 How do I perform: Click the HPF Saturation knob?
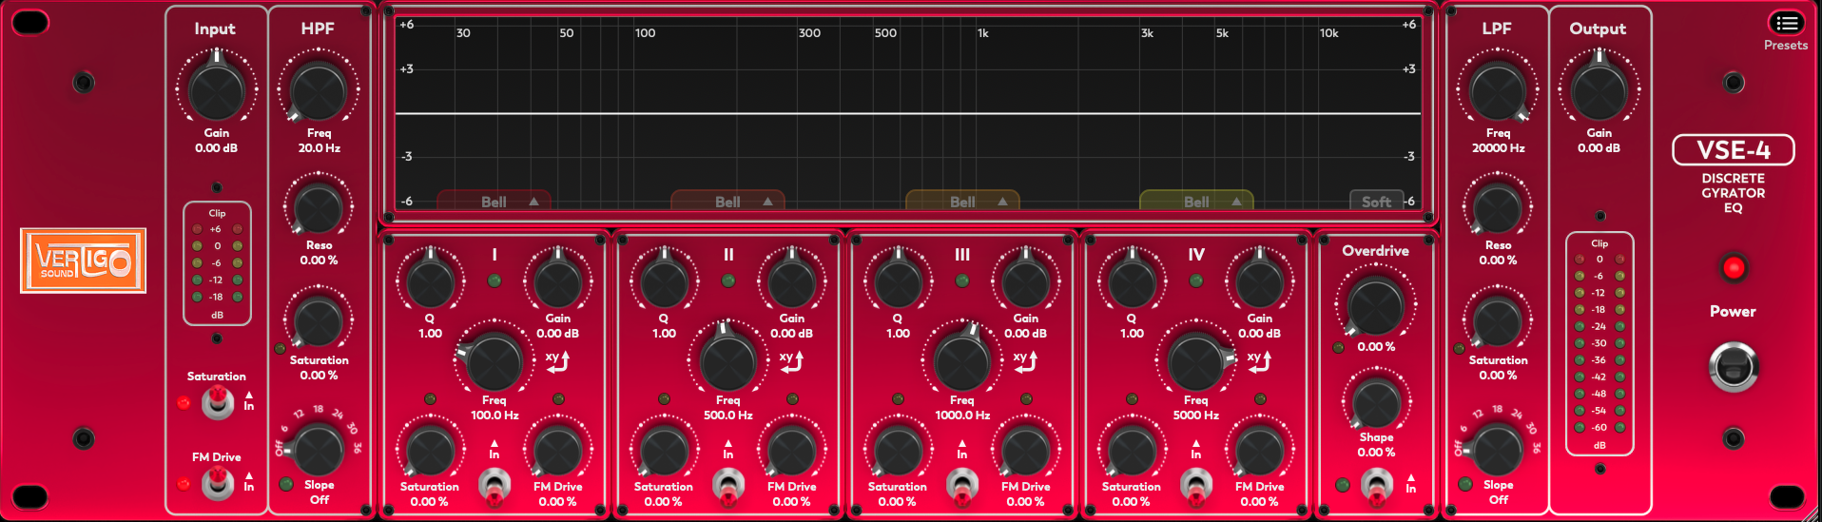(319, 320)
